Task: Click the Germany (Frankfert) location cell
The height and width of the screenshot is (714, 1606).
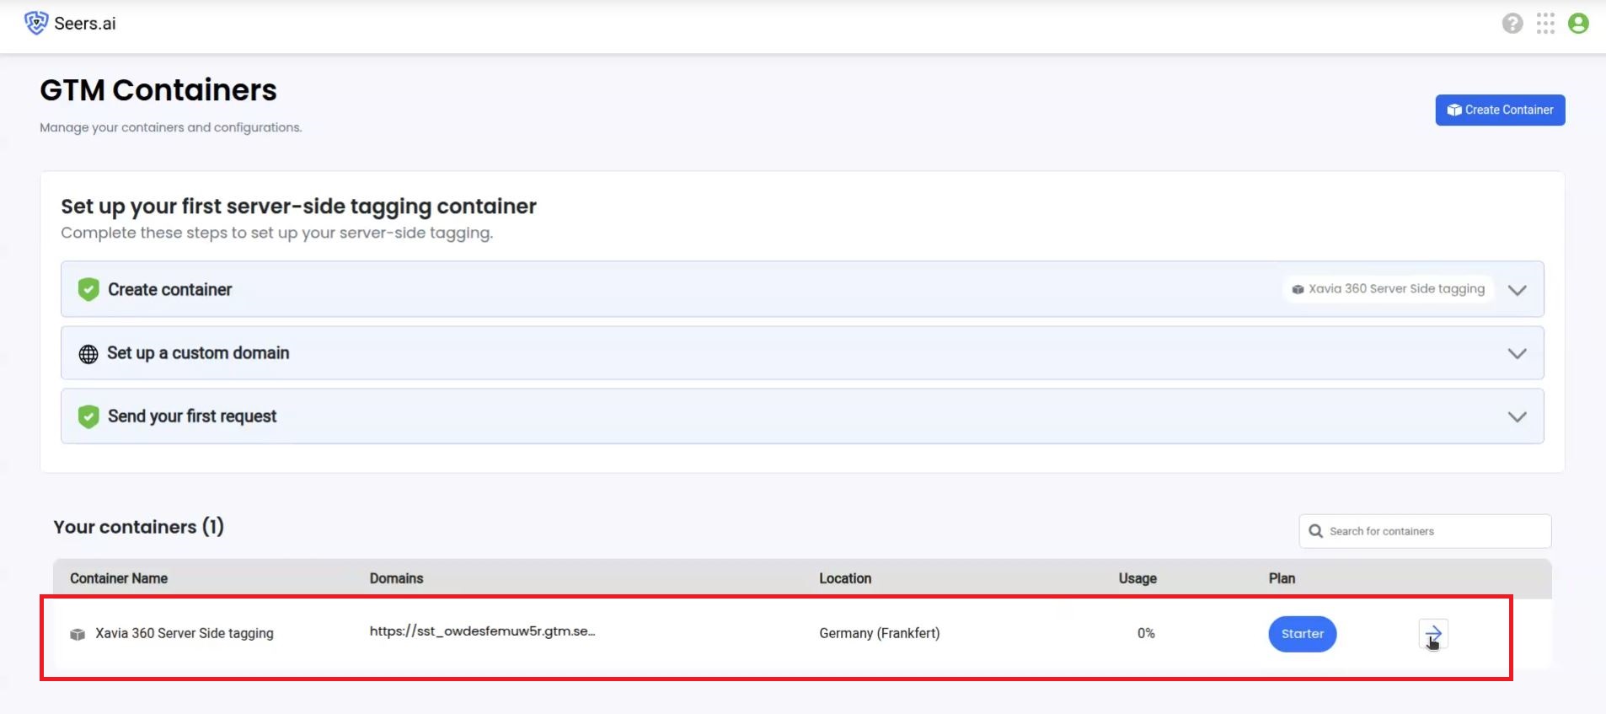Action: pos(879,633)
